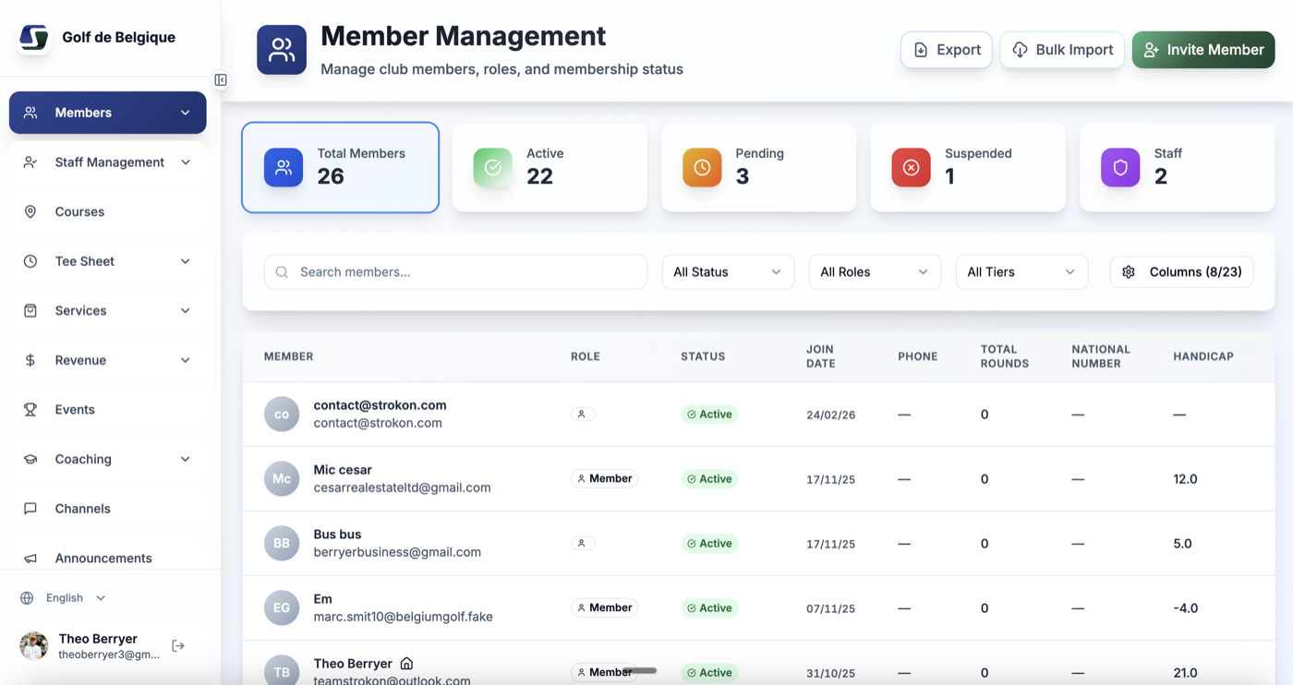Open the Members section in sidebar

(108, 113)
